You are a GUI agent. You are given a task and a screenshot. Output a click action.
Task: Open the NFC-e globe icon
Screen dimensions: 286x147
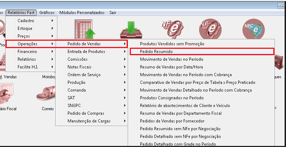254,29
